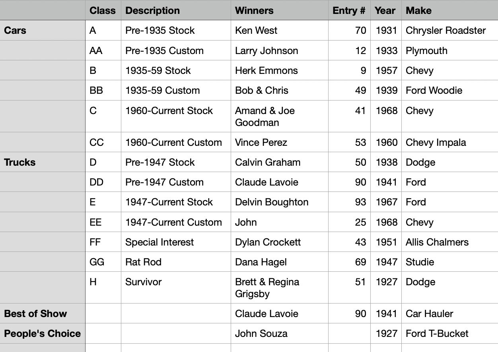Click the Amand & Joe Goodman cell
The width and height of the screenshot is (498, 352).
point(280,116)
